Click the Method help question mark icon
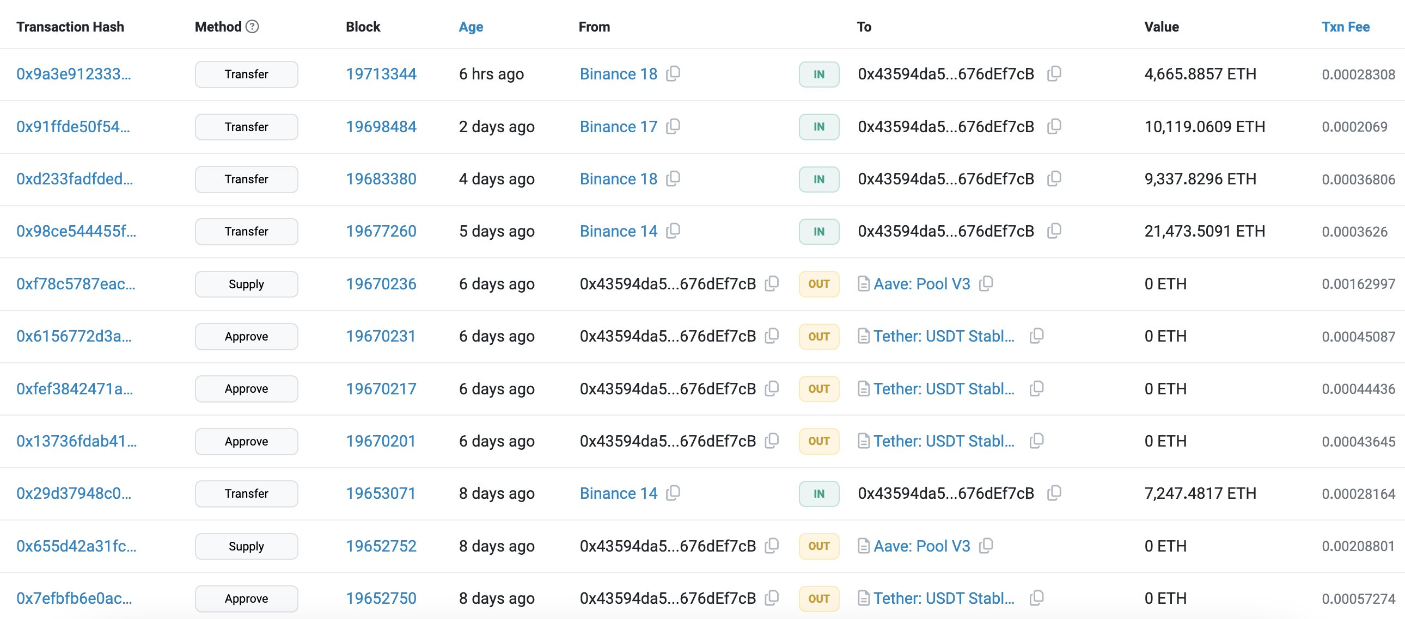The image size is (1405, 619). coord(252,27)
